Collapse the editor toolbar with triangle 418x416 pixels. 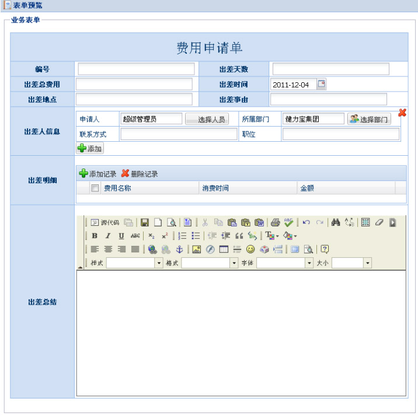80,267
